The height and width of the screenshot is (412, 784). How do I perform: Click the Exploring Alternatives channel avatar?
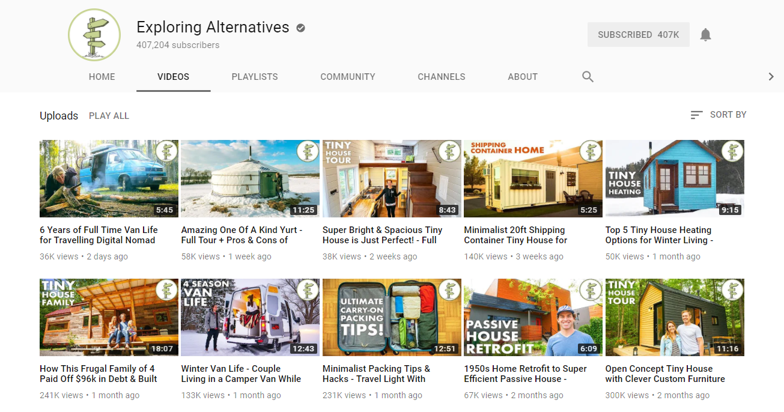point(94,35)
